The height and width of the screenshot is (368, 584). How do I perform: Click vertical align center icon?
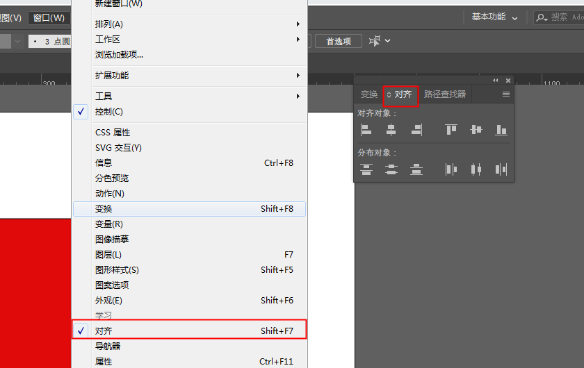coord(476,129)
